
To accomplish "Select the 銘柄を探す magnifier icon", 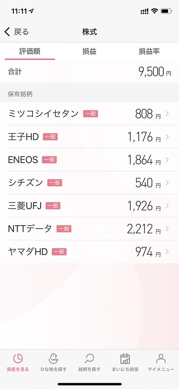I will pos(89,358).
